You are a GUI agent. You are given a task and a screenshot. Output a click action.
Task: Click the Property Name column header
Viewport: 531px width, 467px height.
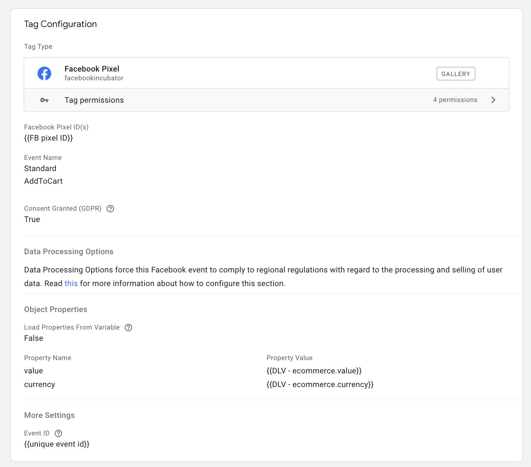point(48,358)
